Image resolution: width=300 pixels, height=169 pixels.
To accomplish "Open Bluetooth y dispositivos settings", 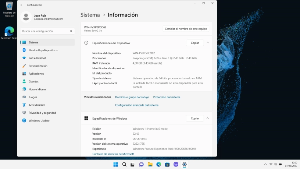I will pos(47,50).
